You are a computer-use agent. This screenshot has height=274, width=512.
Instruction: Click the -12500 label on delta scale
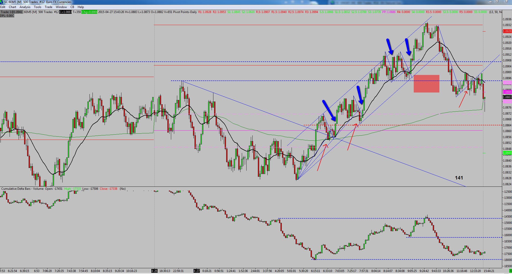coord(507,192)
